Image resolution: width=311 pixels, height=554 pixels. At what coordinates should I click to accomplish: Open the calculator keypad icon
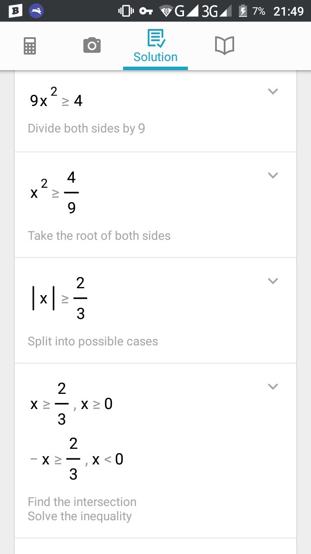point(29,45)
